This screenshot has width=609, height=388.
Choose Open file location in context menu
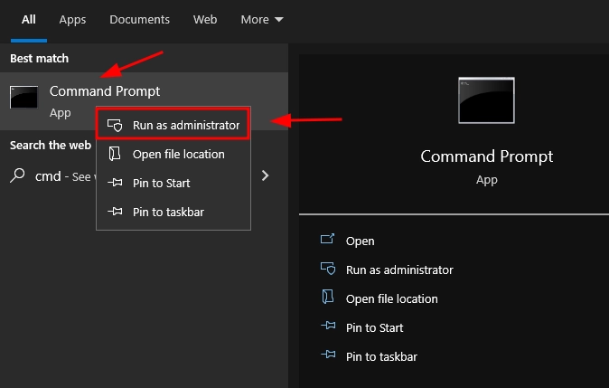(178, 154)
